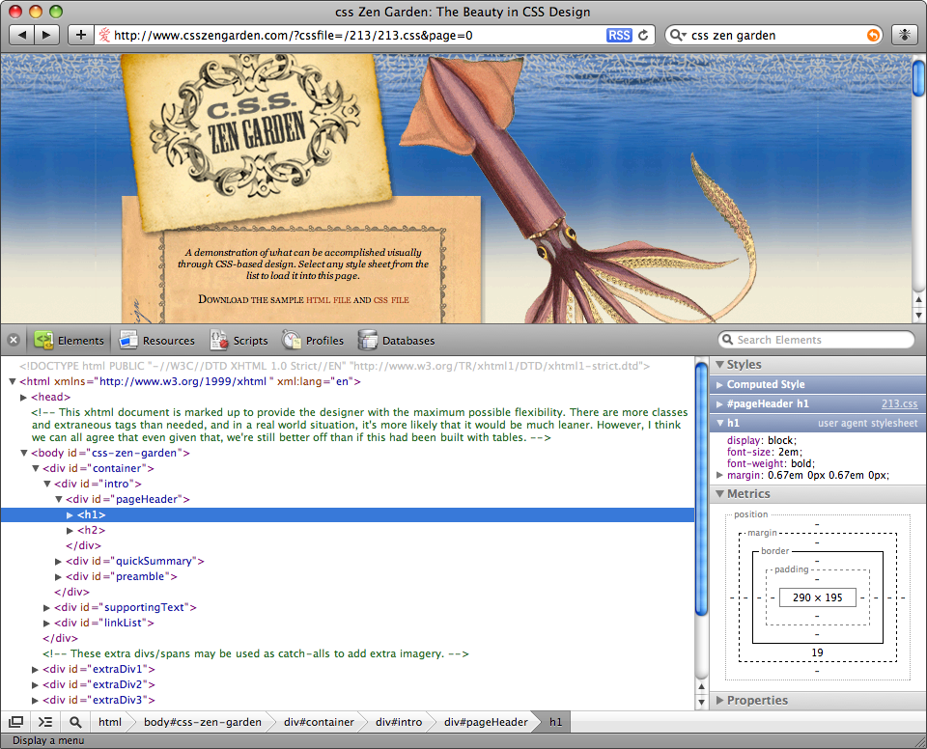Screen dimensions: 927x749
Task: Click the closing div tag under h2
Action: 83,545
